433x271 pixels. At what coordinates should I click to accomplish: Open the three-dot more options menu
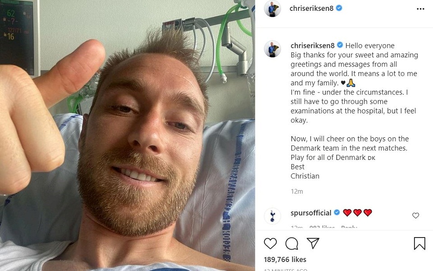click(420, 9)
